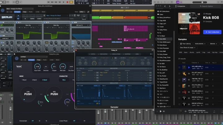Viewport: 223px width, 125px height.
Task: Set Linear Phase to On
Action: coord(85,121)
